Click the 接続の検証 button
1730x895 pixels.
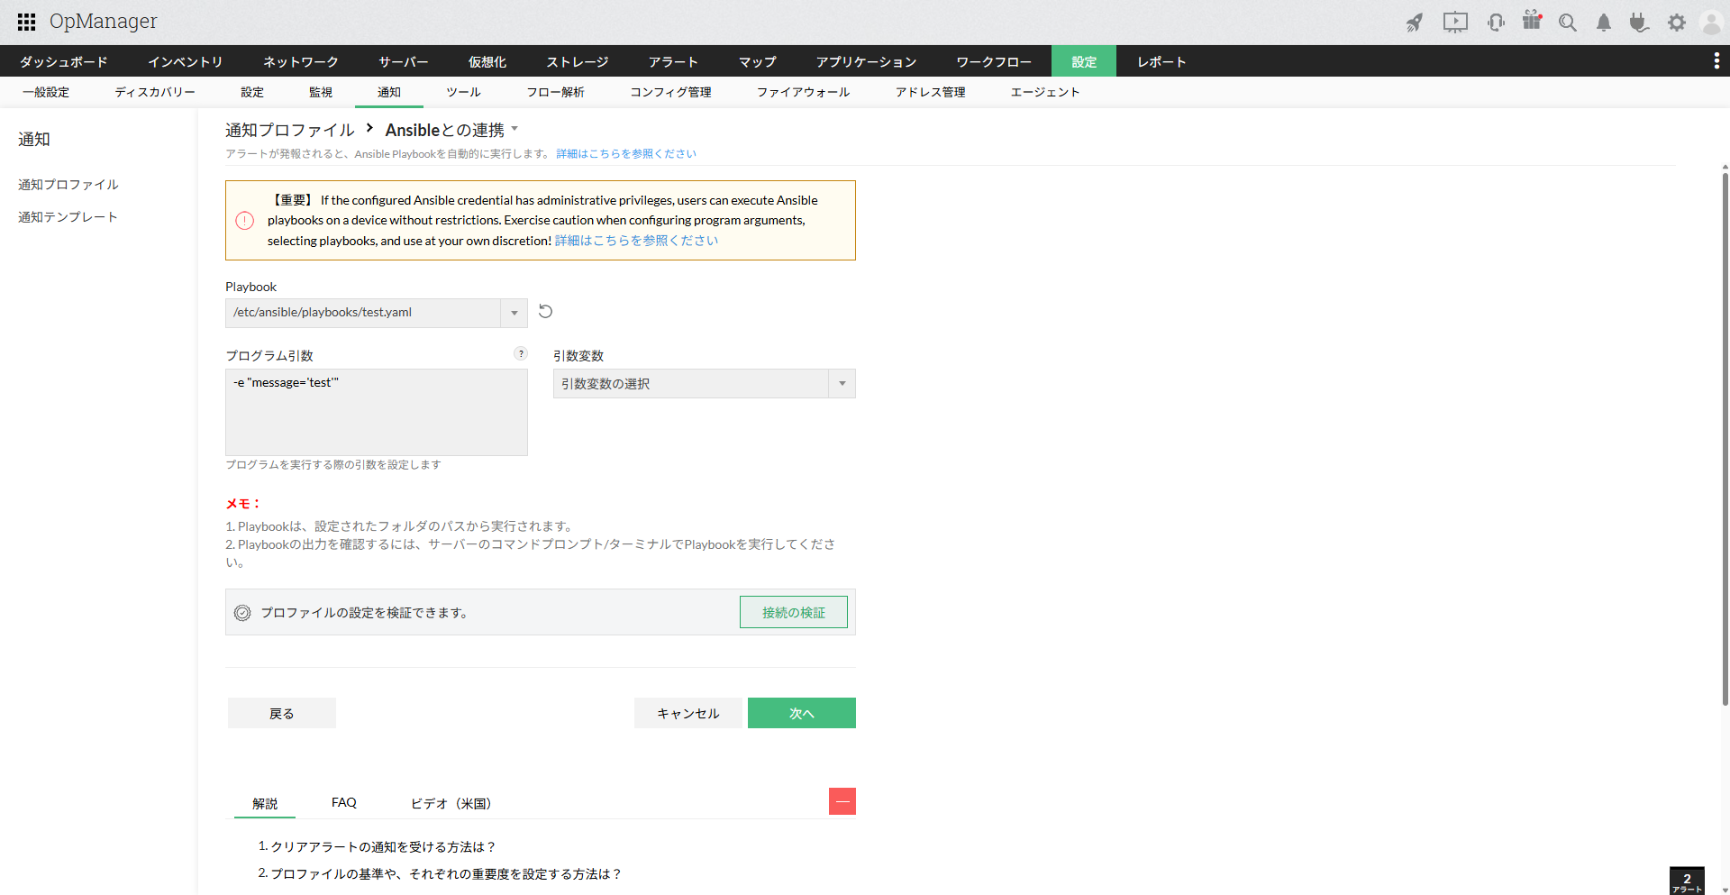794,612
